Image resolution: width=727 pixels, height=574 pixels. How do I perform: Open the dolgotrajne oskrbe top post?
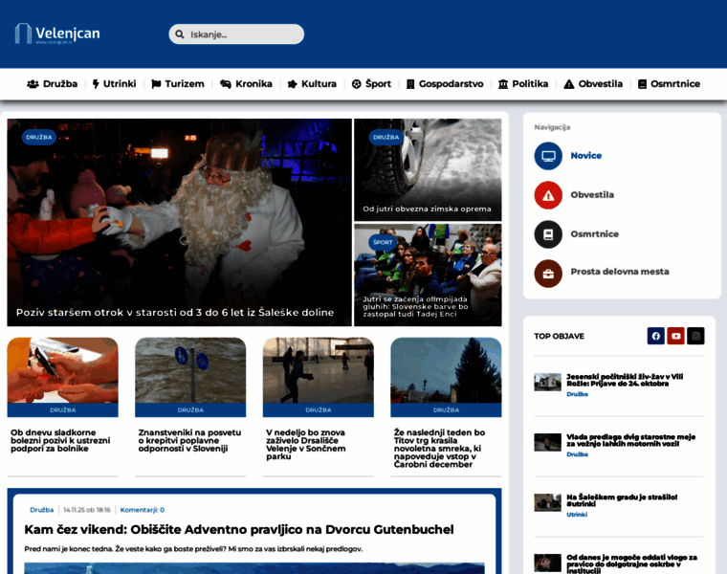(631, 564)
